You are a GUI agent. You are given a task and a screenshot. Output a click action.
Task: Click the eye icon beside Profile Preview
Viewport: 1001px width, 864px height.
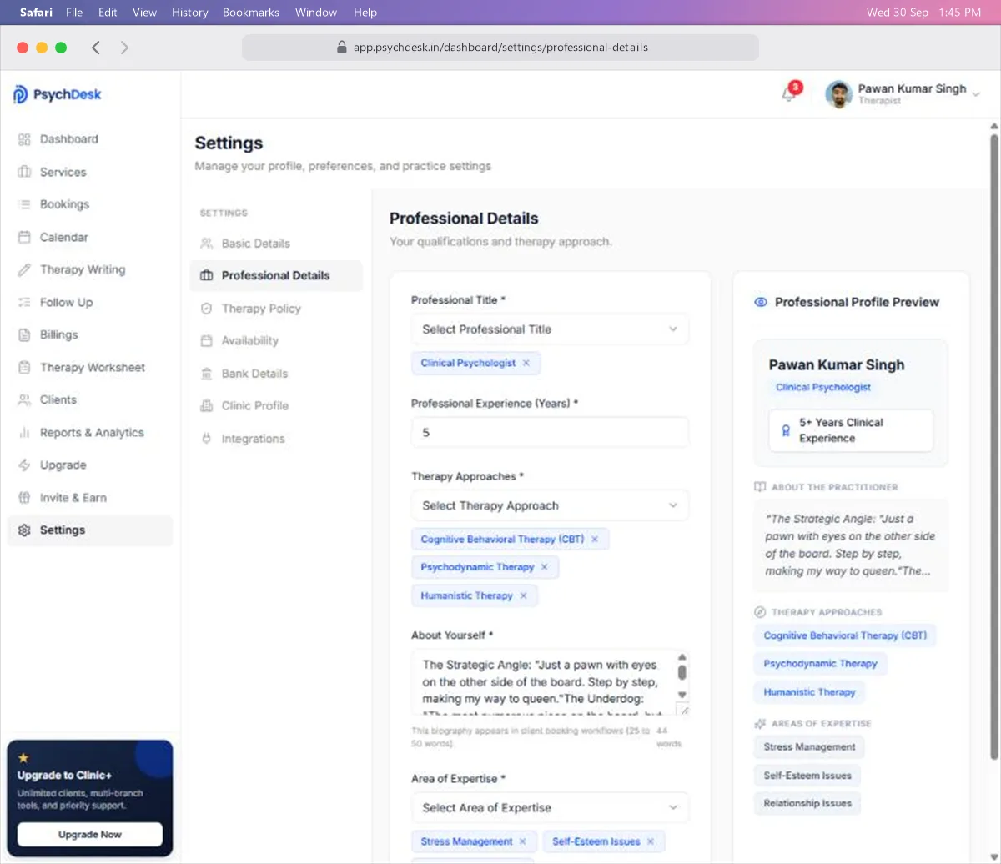[761, 302]
